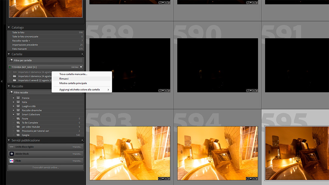Click the collection badge on photo 593

tap(166, 178)
